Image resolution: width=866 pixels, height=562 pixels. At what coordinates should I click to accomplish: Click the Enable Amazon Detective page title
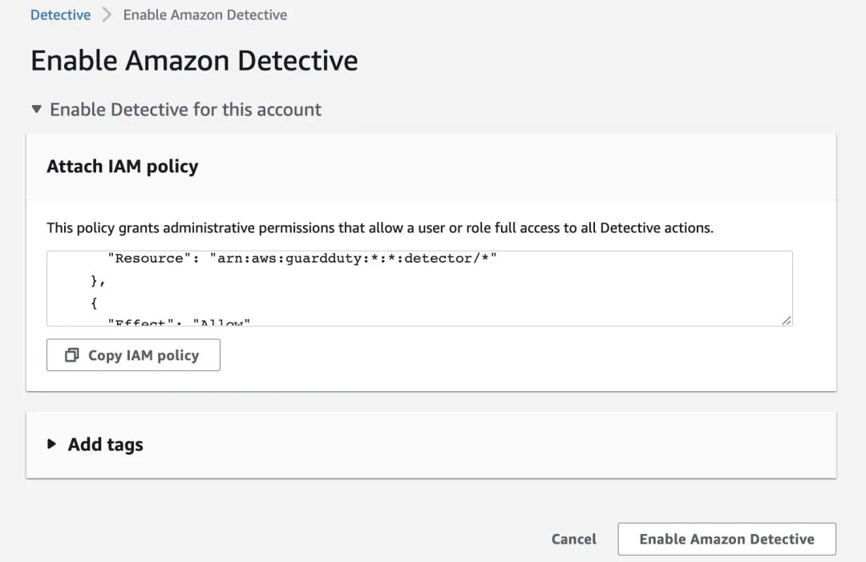[193, 59]
